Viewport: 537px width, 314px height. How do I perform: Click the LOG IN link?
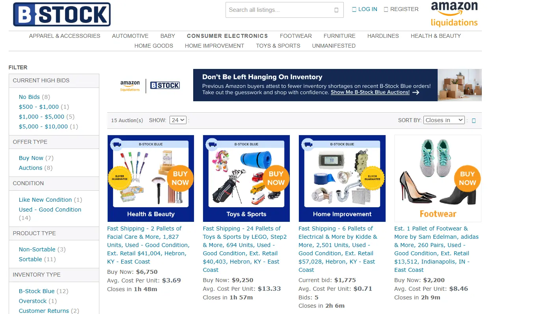(365, 9)
